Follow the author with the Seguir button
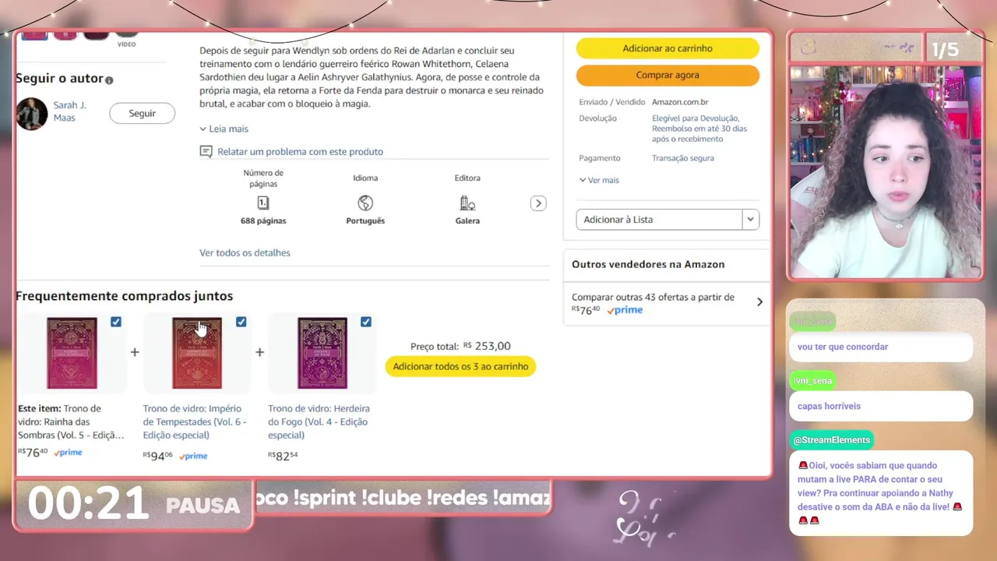This screenshot has width=997, height=561. (x=142, y=114)
